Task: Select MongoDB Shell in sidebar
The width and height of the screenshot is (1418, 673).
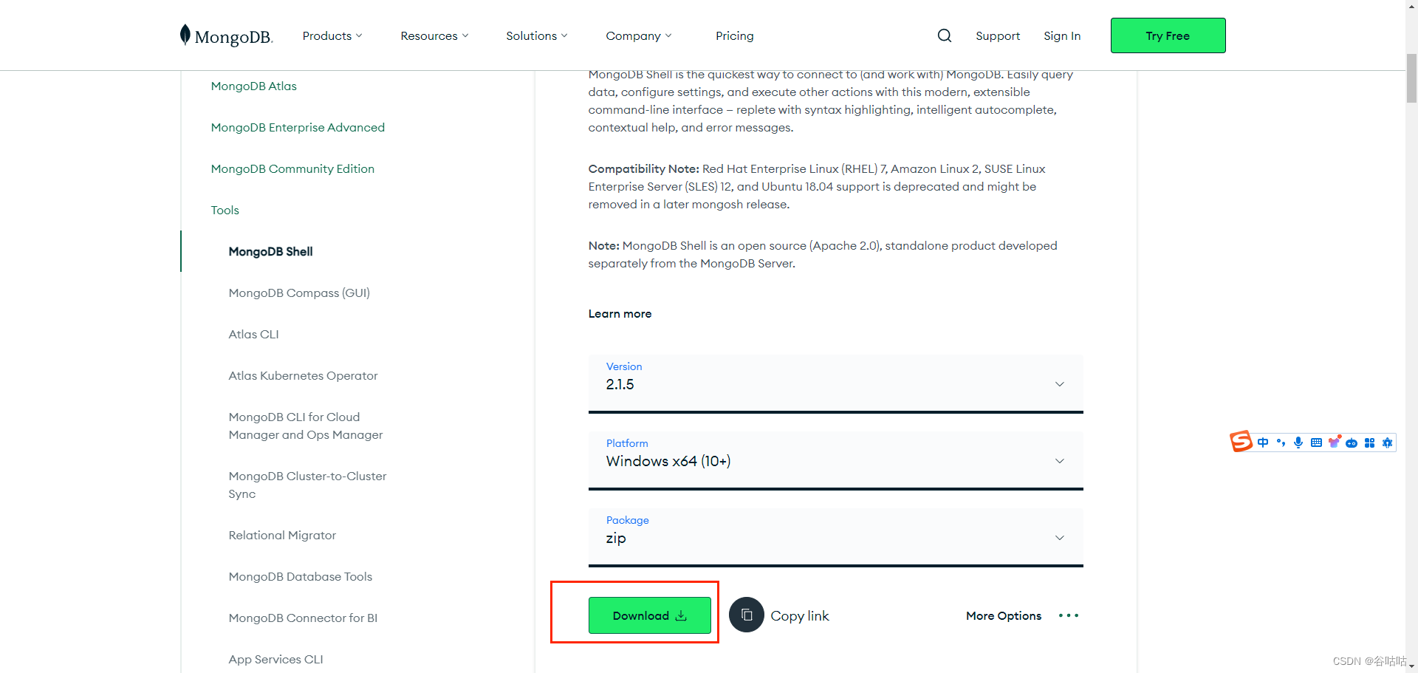Action: 270,251
